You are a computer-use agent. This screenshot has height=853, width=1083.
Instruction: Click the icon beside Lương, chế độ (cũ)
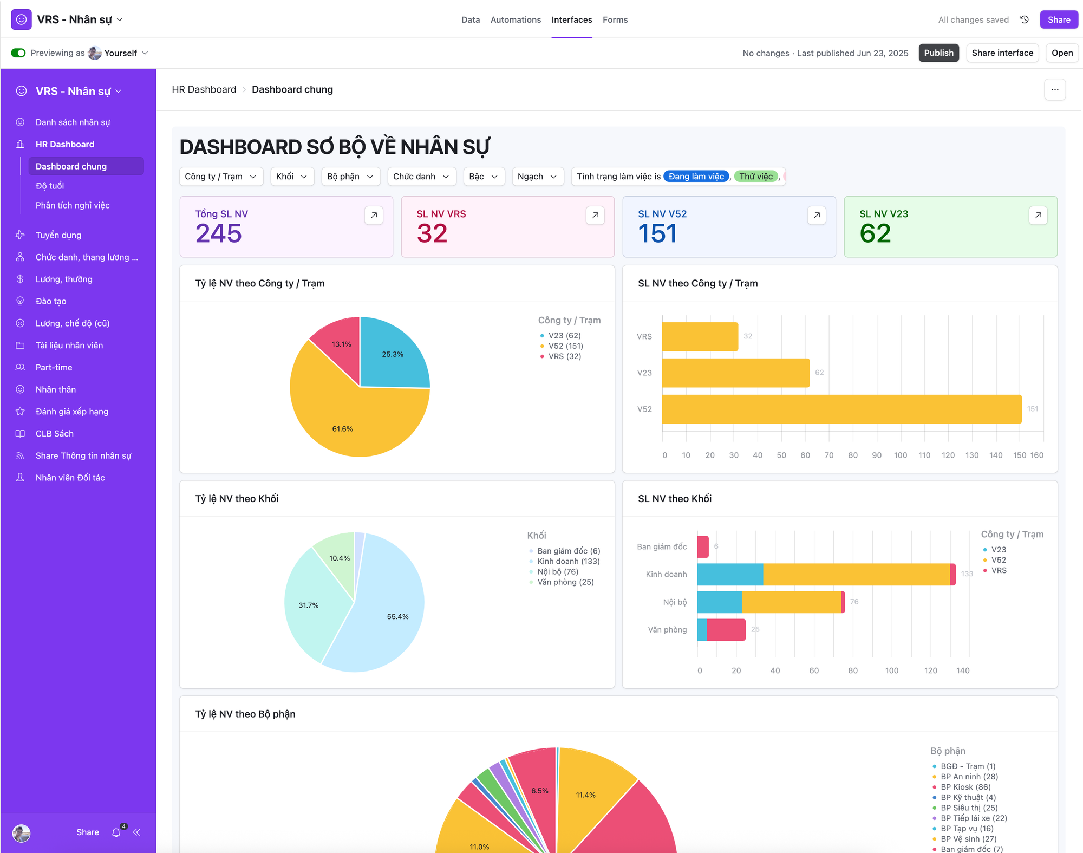click(x=20, y=323)
